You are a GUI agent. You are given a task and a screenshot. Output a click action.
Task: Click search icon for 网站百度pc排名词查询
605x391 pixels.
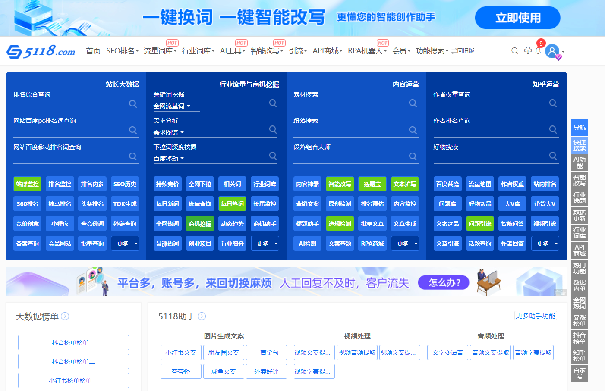coord(133,130)
